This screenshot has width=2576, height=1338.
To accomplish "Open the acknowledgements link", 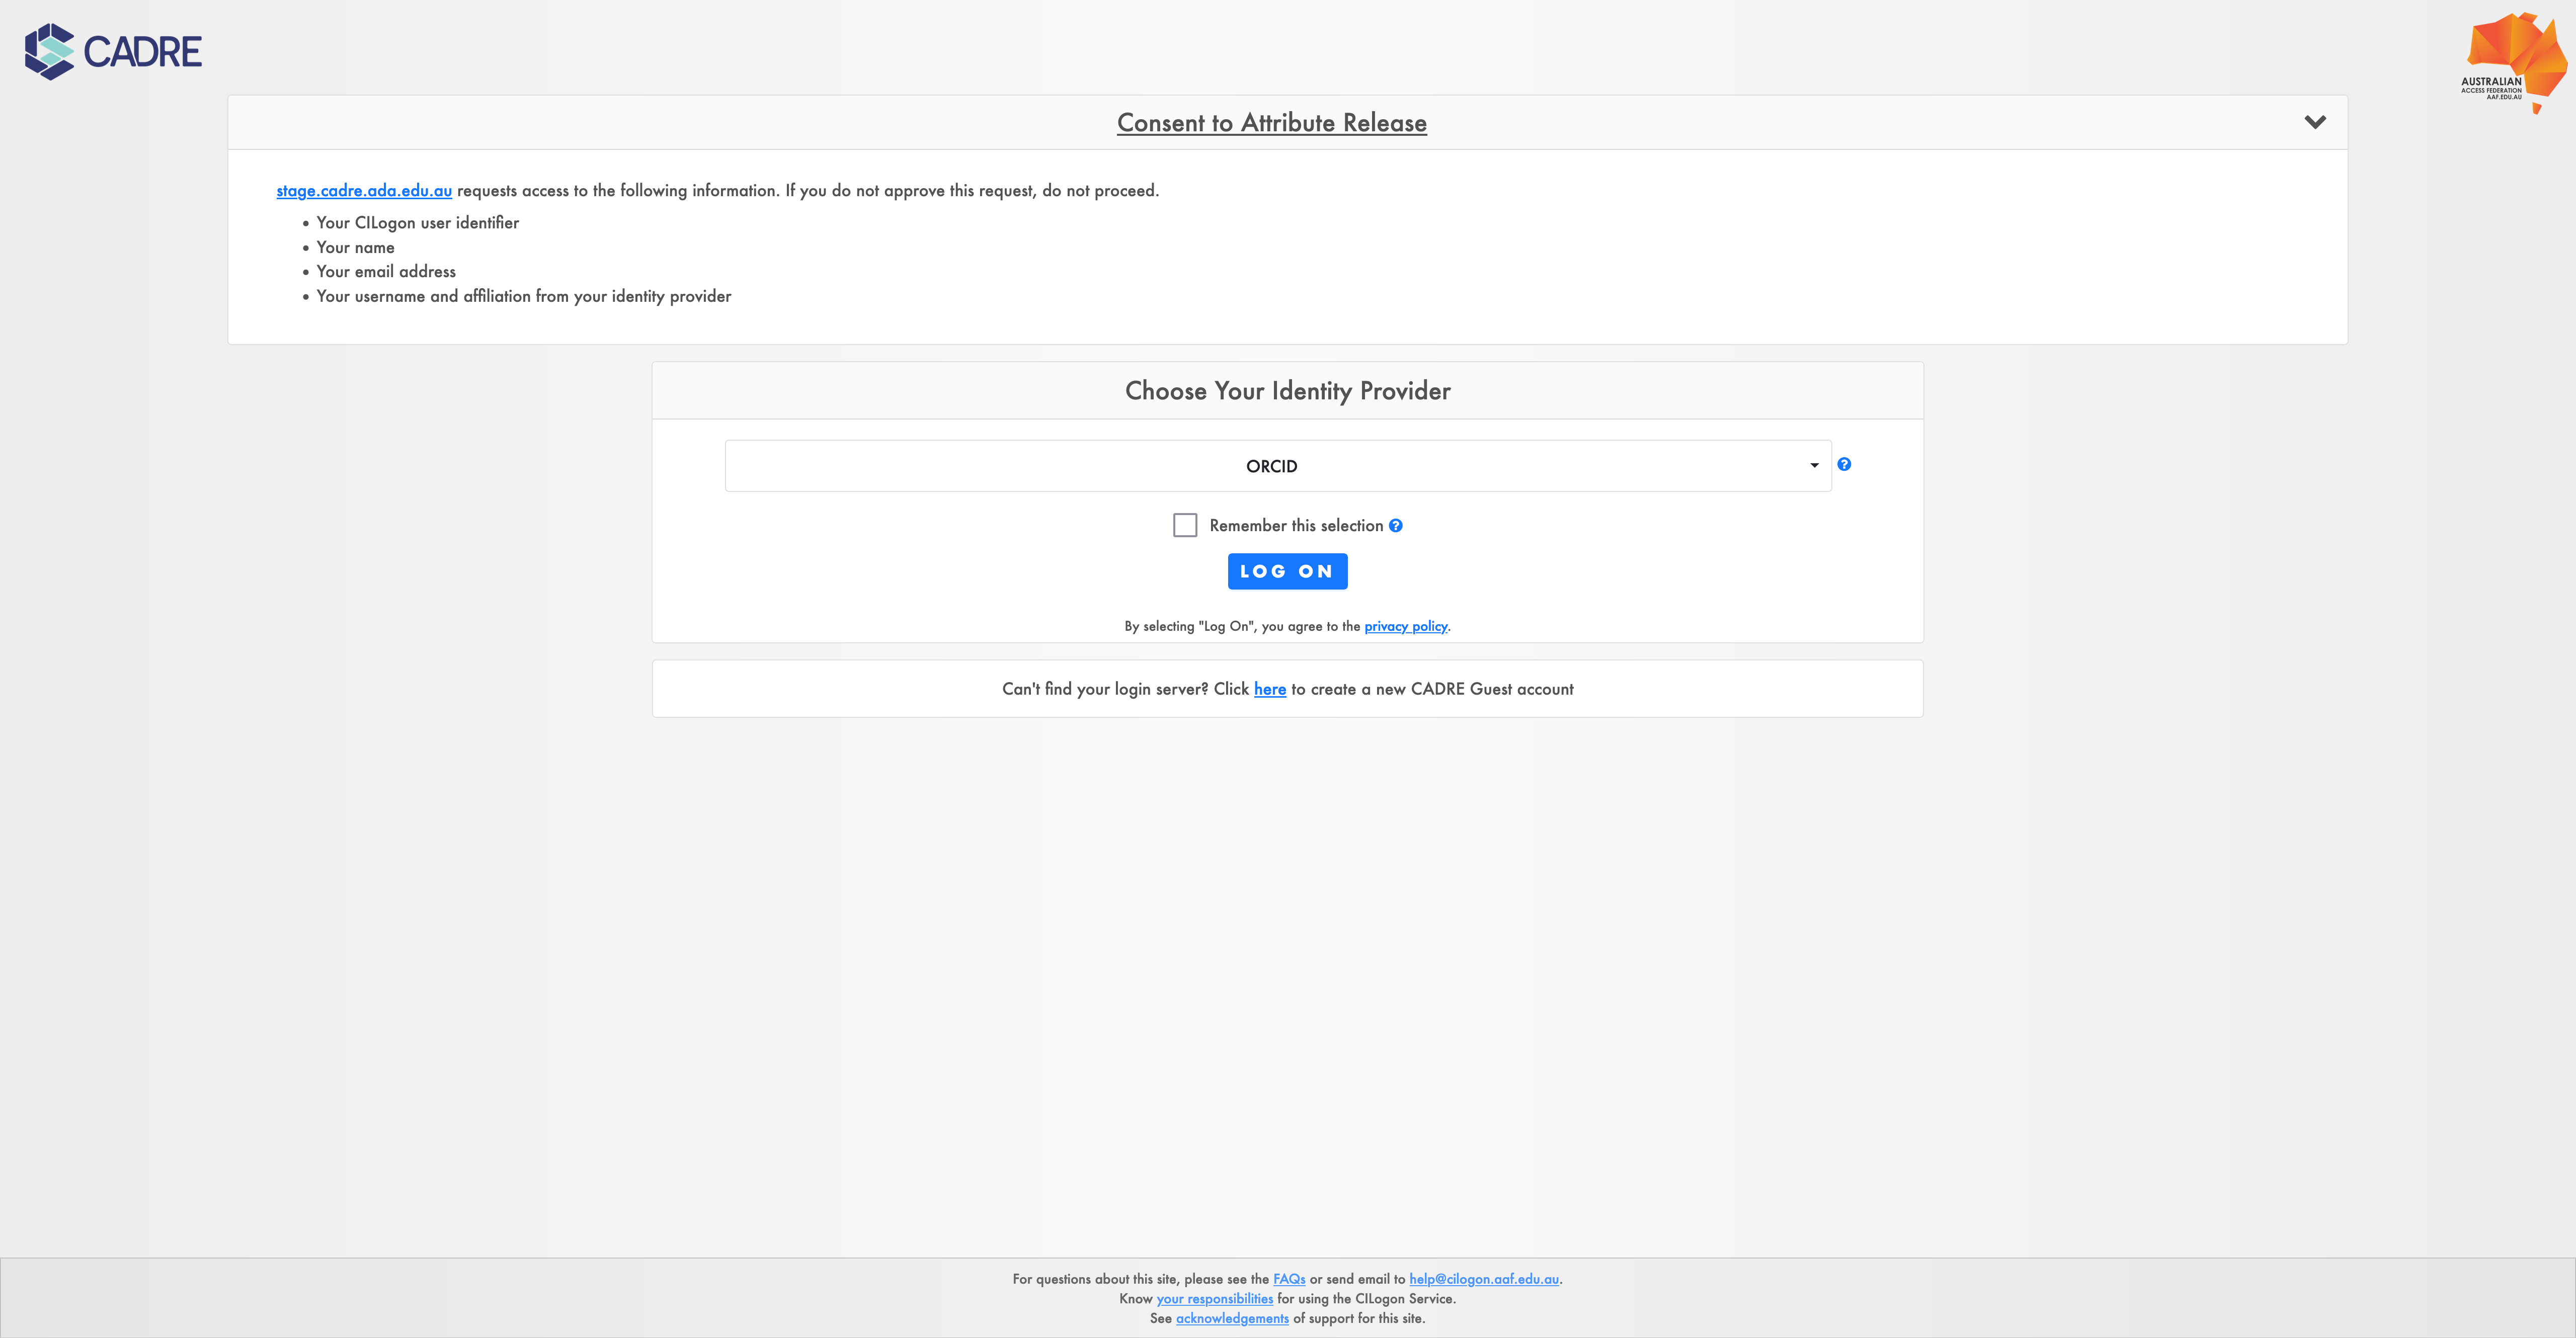I will (1231, 1318).
